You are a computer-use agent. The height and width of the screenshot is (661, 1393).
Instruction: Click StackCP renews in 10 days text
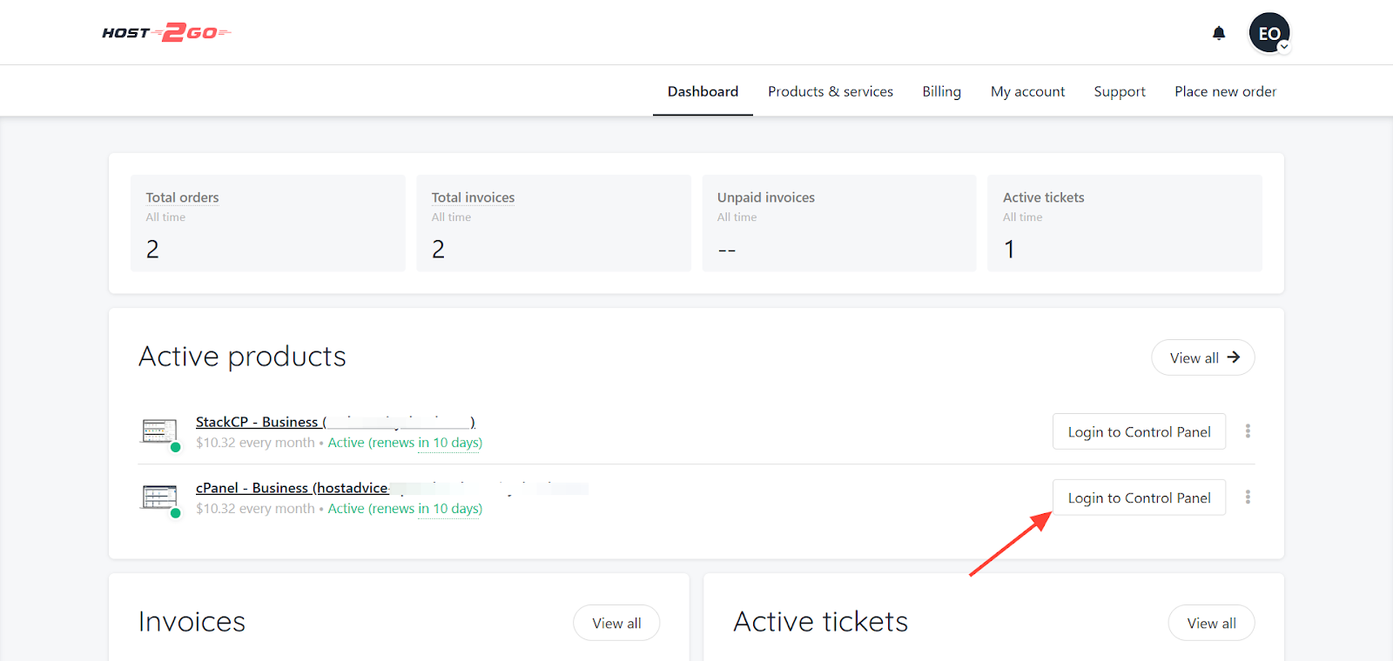pos(426,443)
